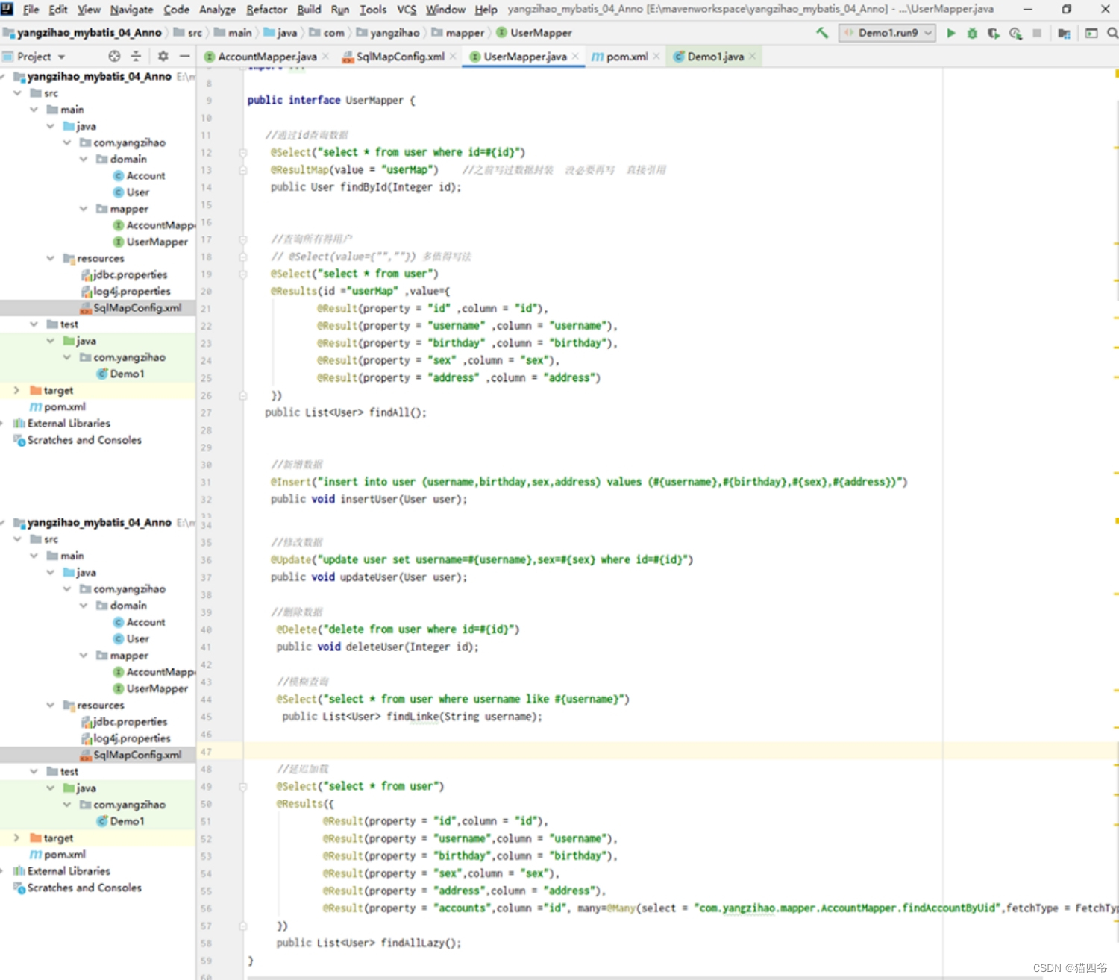Run with coverage icon

[x=994, y=33]
